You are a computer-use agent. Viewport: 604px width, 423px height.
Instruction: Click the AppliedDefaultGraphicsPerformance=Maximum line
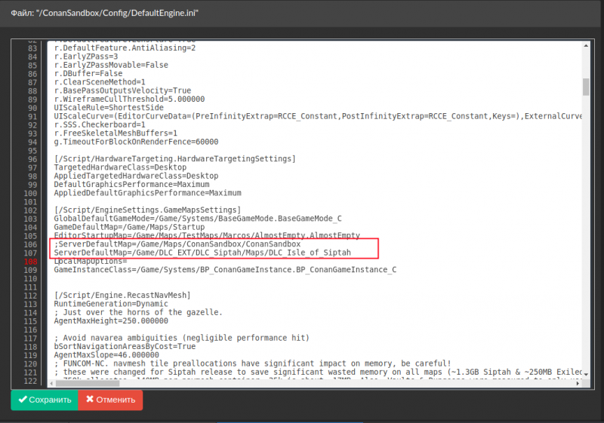(147, 193)
